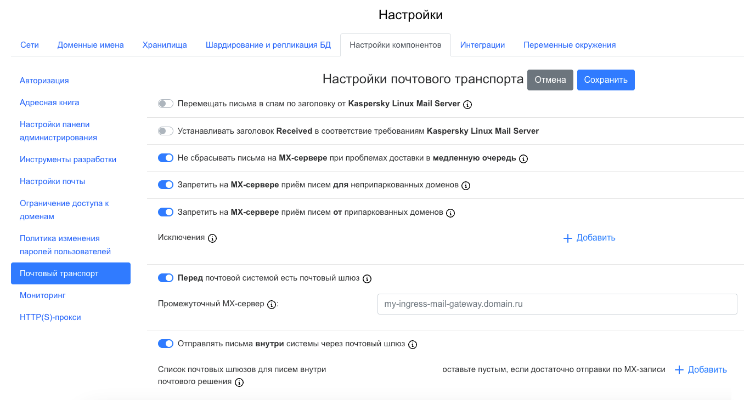Toggle the Received header Kaspersky setting

pos(165,131)
